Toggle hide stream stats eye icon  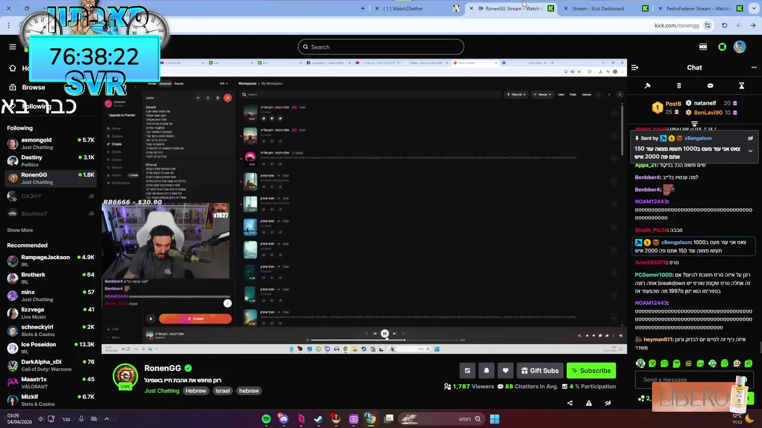click(608, 403)
